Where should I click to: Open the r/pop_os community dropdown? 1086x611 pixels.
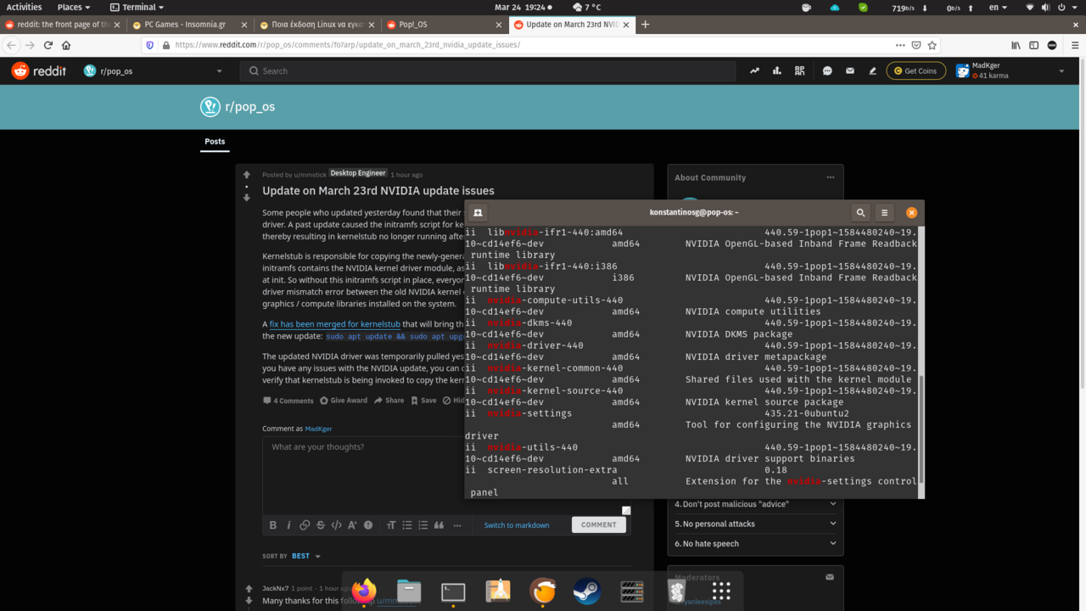[x=154, y=71]
